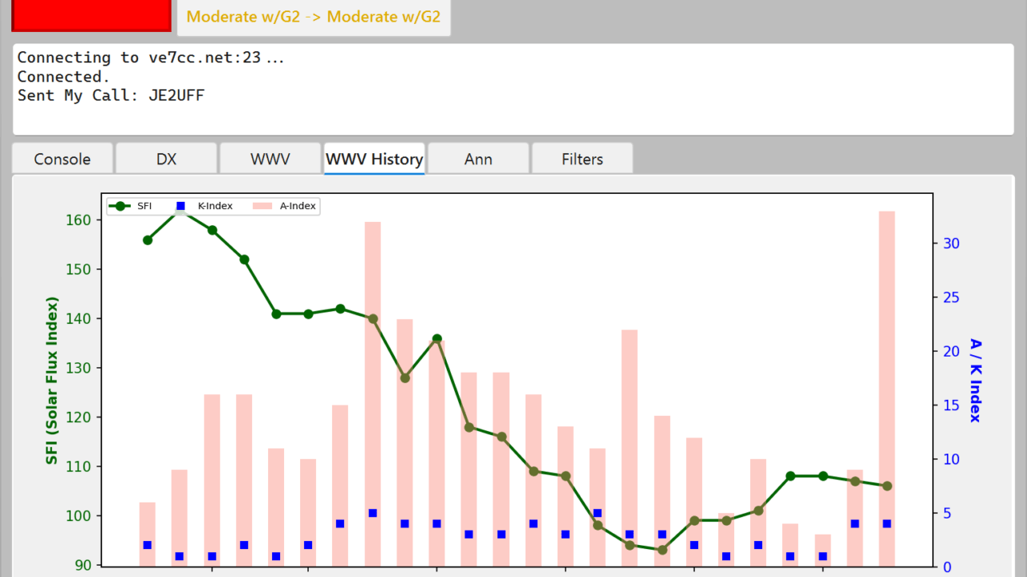
Task: Click the blue K-Index legend square
Action: (x=182, y=206)
